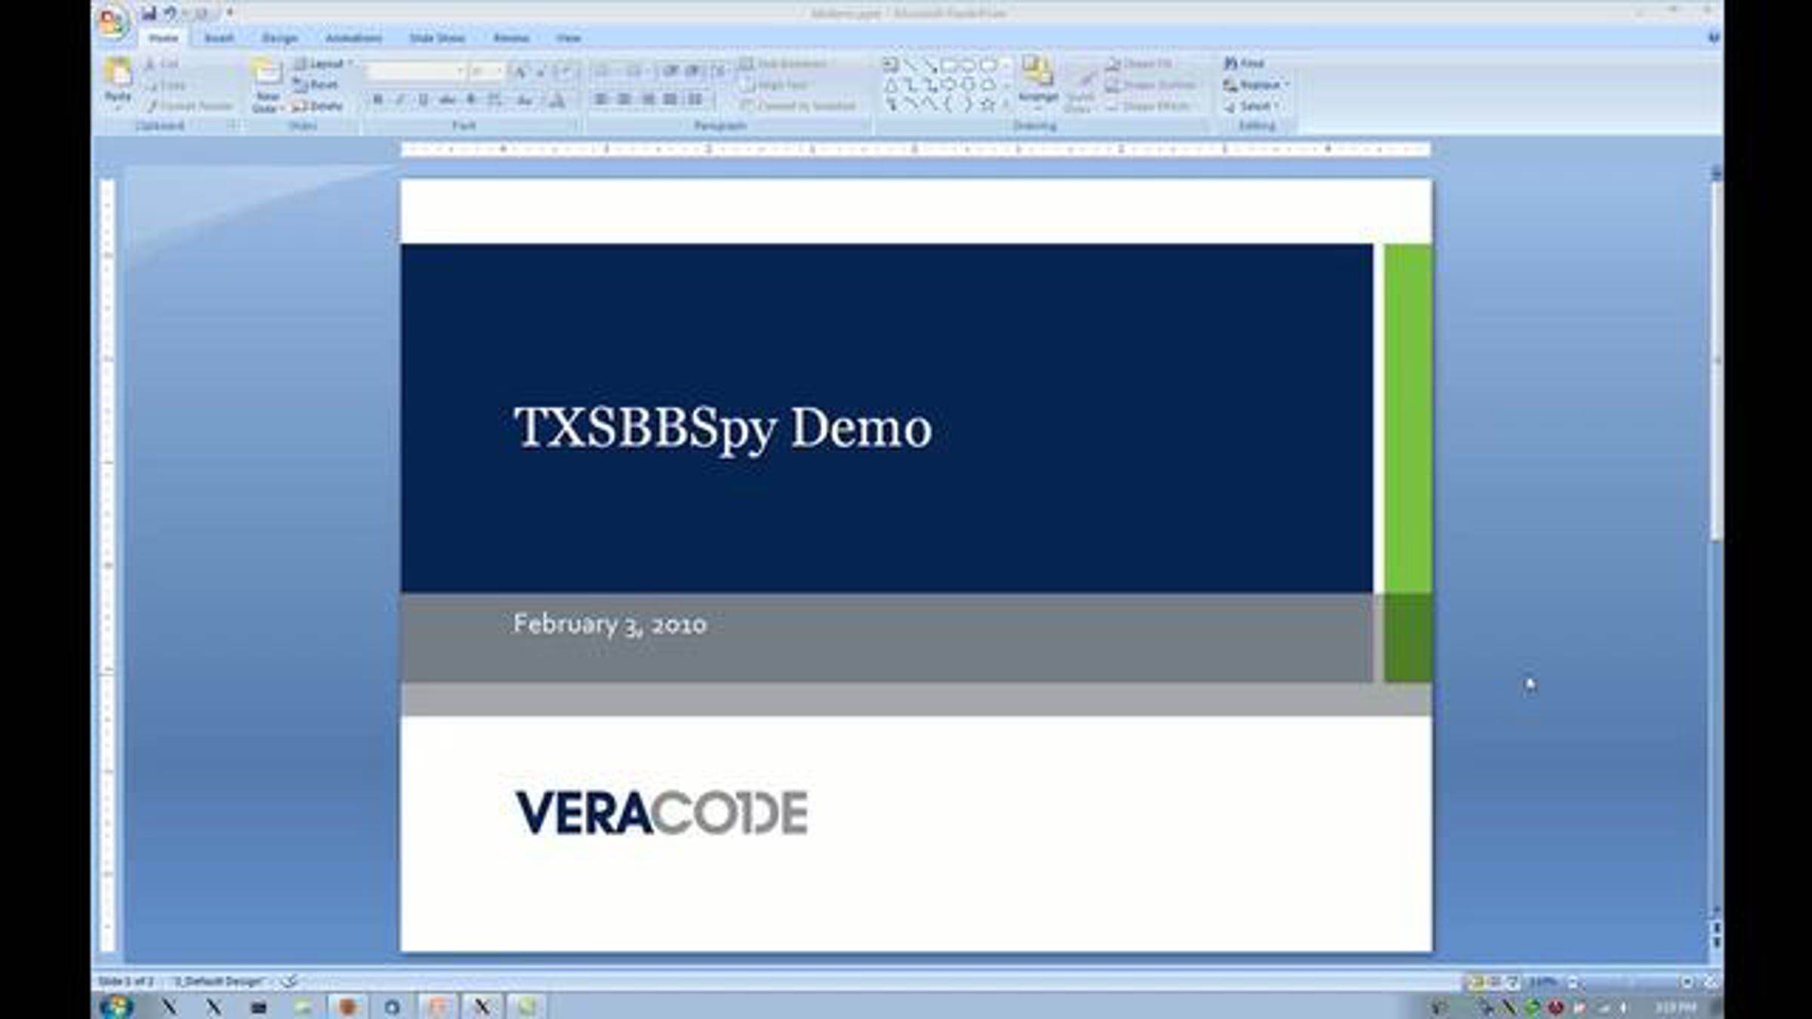
Task: Open the round Office Button menu
Action: pos(113,20)
